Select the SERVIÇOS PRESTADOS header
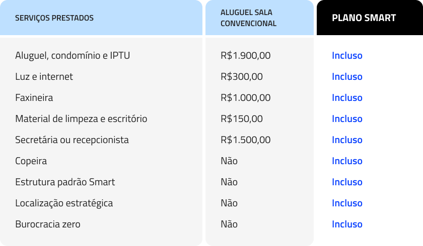The height and width of the screenshot is (246, 423). 54,18
